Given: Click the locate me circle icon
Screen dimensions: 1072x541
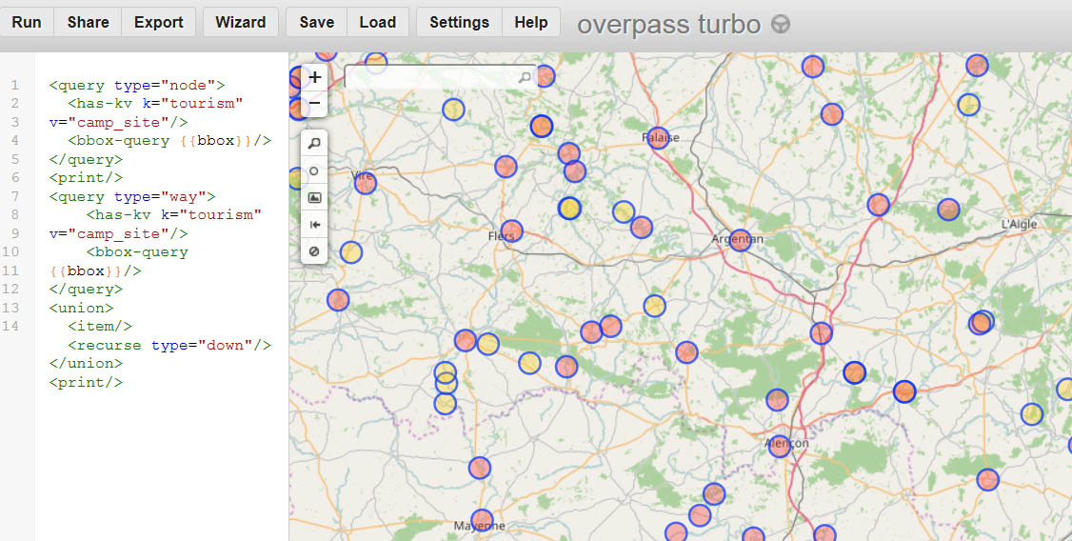Looking at the screenshot, I should [314, 170].
